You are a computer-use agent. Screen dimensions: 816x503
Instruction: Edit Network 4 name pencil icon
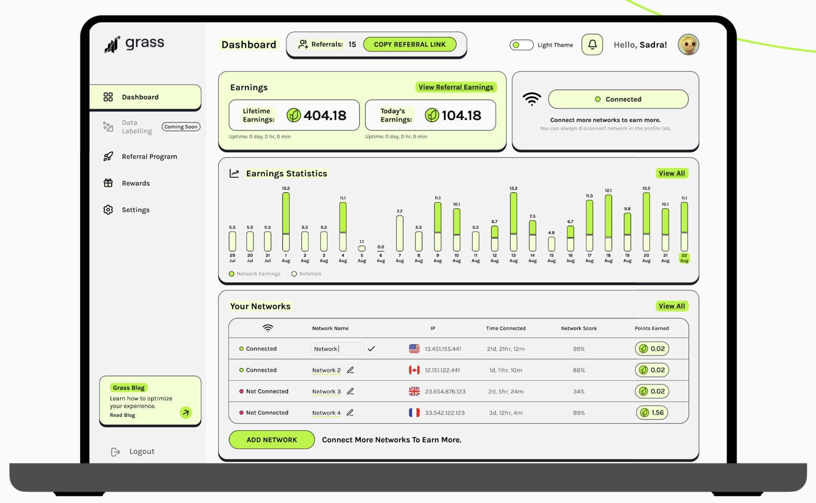point(350,412)
